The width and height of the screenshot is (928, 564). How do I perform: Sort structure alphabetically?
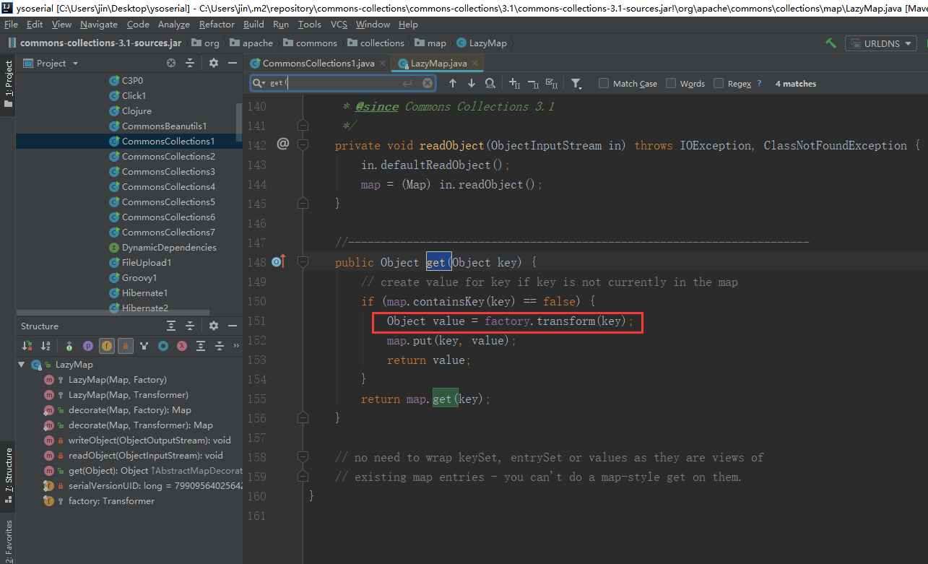click(45, 346)
